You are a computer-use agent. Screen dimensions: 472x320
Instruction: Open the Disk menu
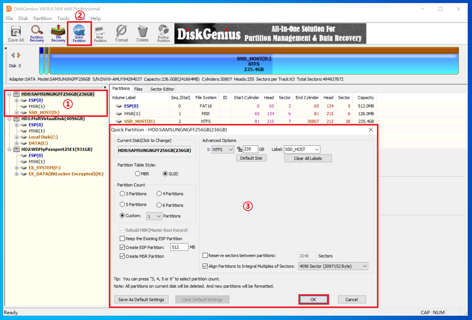point(23,18)
